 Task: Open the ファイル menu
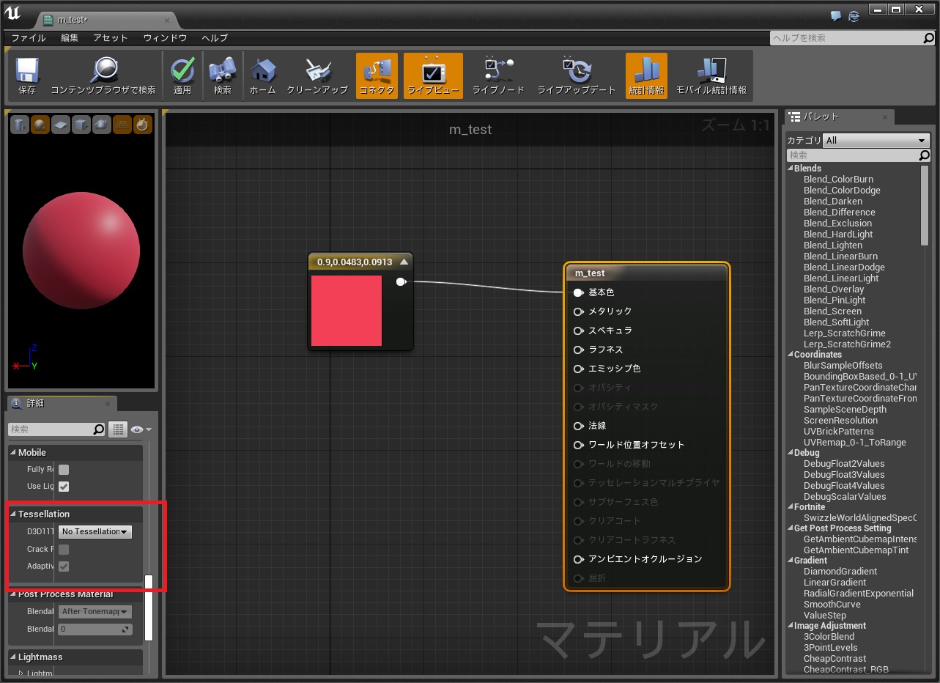(x=28, y=38)
